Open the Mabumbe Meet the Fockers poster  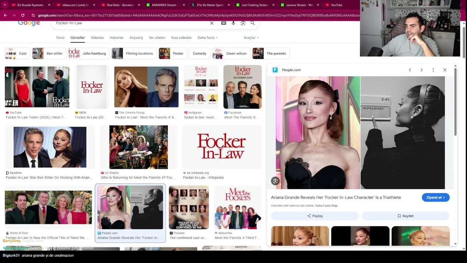coord(238,207)
